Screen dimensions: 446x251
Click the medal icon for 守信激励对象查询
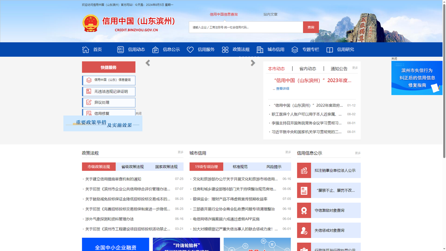[304, 210]
